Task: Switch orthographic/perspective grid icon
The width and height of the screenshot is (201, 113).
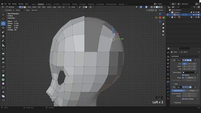Action: pyautogui.click(x=163, y=35)
